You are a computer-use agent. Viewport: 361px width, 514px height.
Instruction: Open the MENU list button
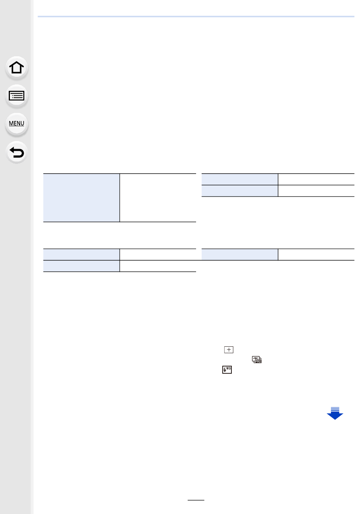click(x=17, y=124)
